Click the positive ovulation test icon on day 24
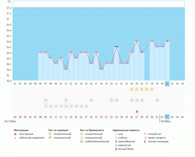Viewport: 195px width, 157px height. pos(132,89)
